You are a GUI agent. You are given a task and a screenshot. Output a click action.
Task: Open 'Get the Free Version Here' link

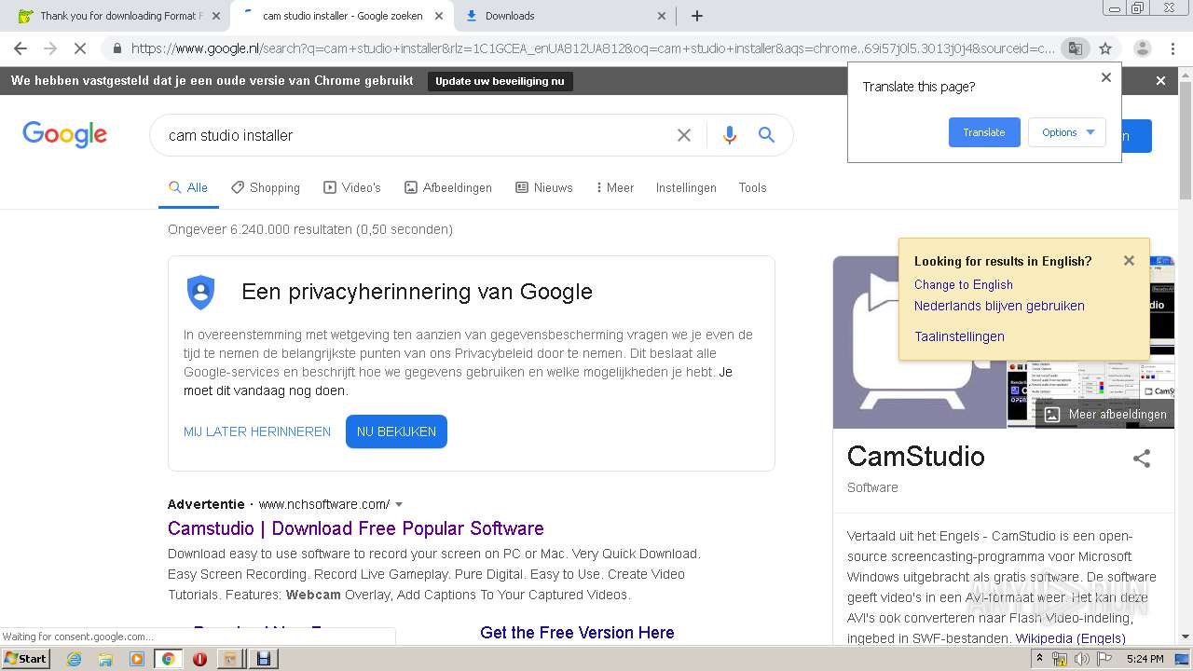click(577, 633)
